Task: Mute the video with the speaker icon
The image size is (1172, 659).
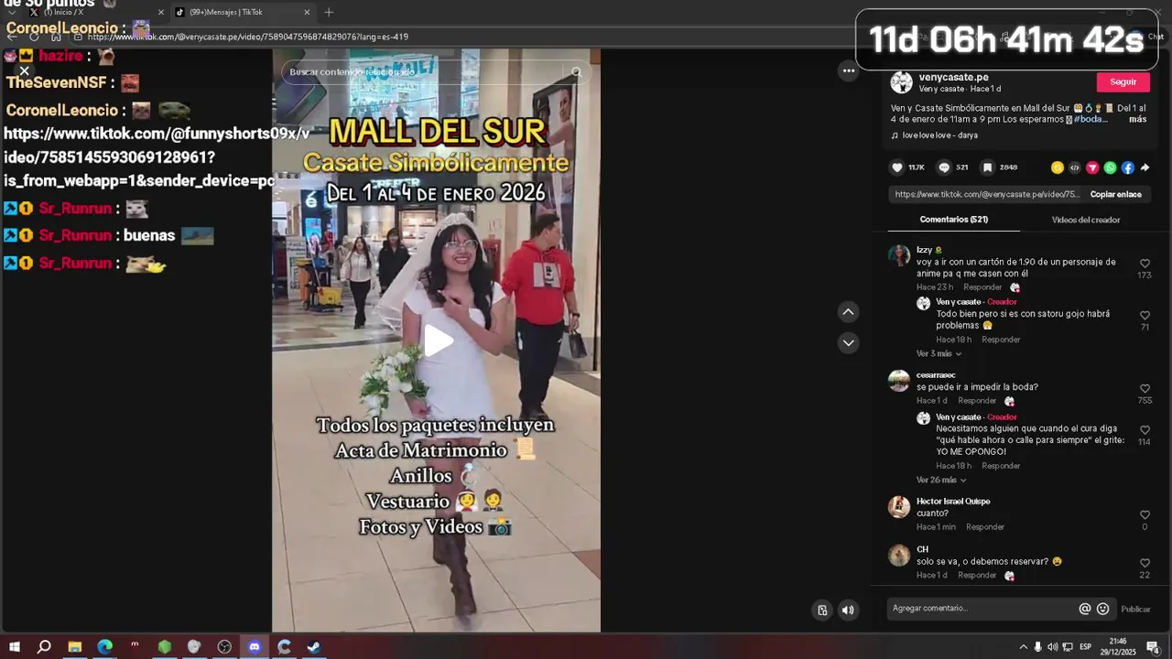Action: tap(848, 610)
